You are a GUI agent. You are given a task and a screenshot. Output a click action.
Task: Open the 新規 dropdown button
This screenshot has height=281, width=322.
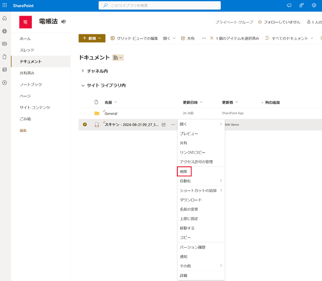click(92, 38)
